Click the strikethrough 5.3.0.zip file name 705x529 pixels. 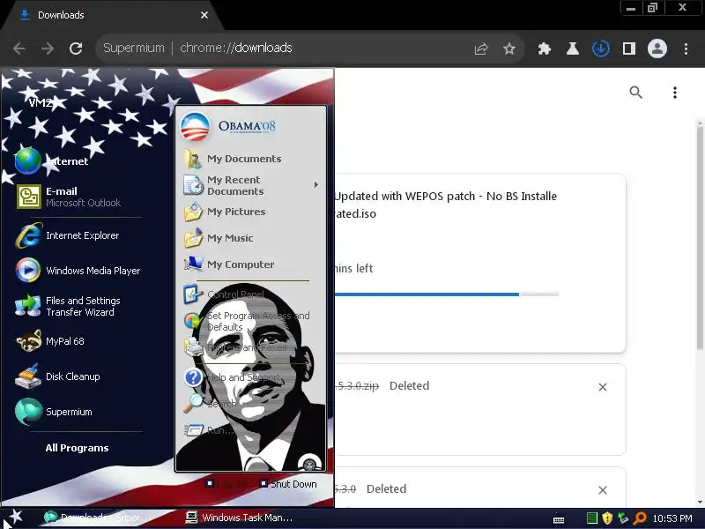coord(357,386)
